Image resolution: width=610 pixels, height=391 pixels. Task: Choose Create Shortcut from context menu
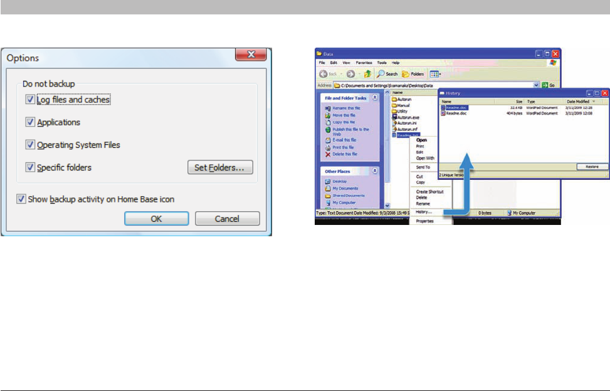[430, 192]
